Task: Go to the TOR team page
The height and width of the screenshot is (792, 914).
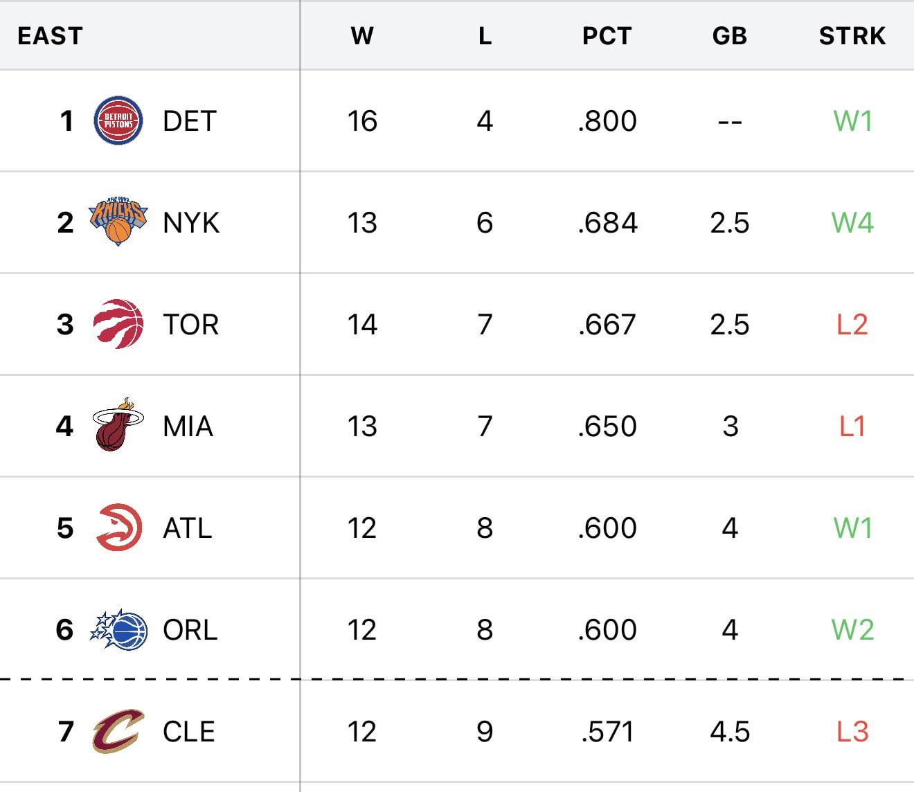Action: [190, 325]
